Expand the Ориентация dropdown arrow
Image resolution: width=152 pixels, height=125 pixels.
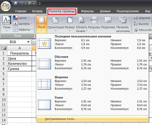pos(56,31)
